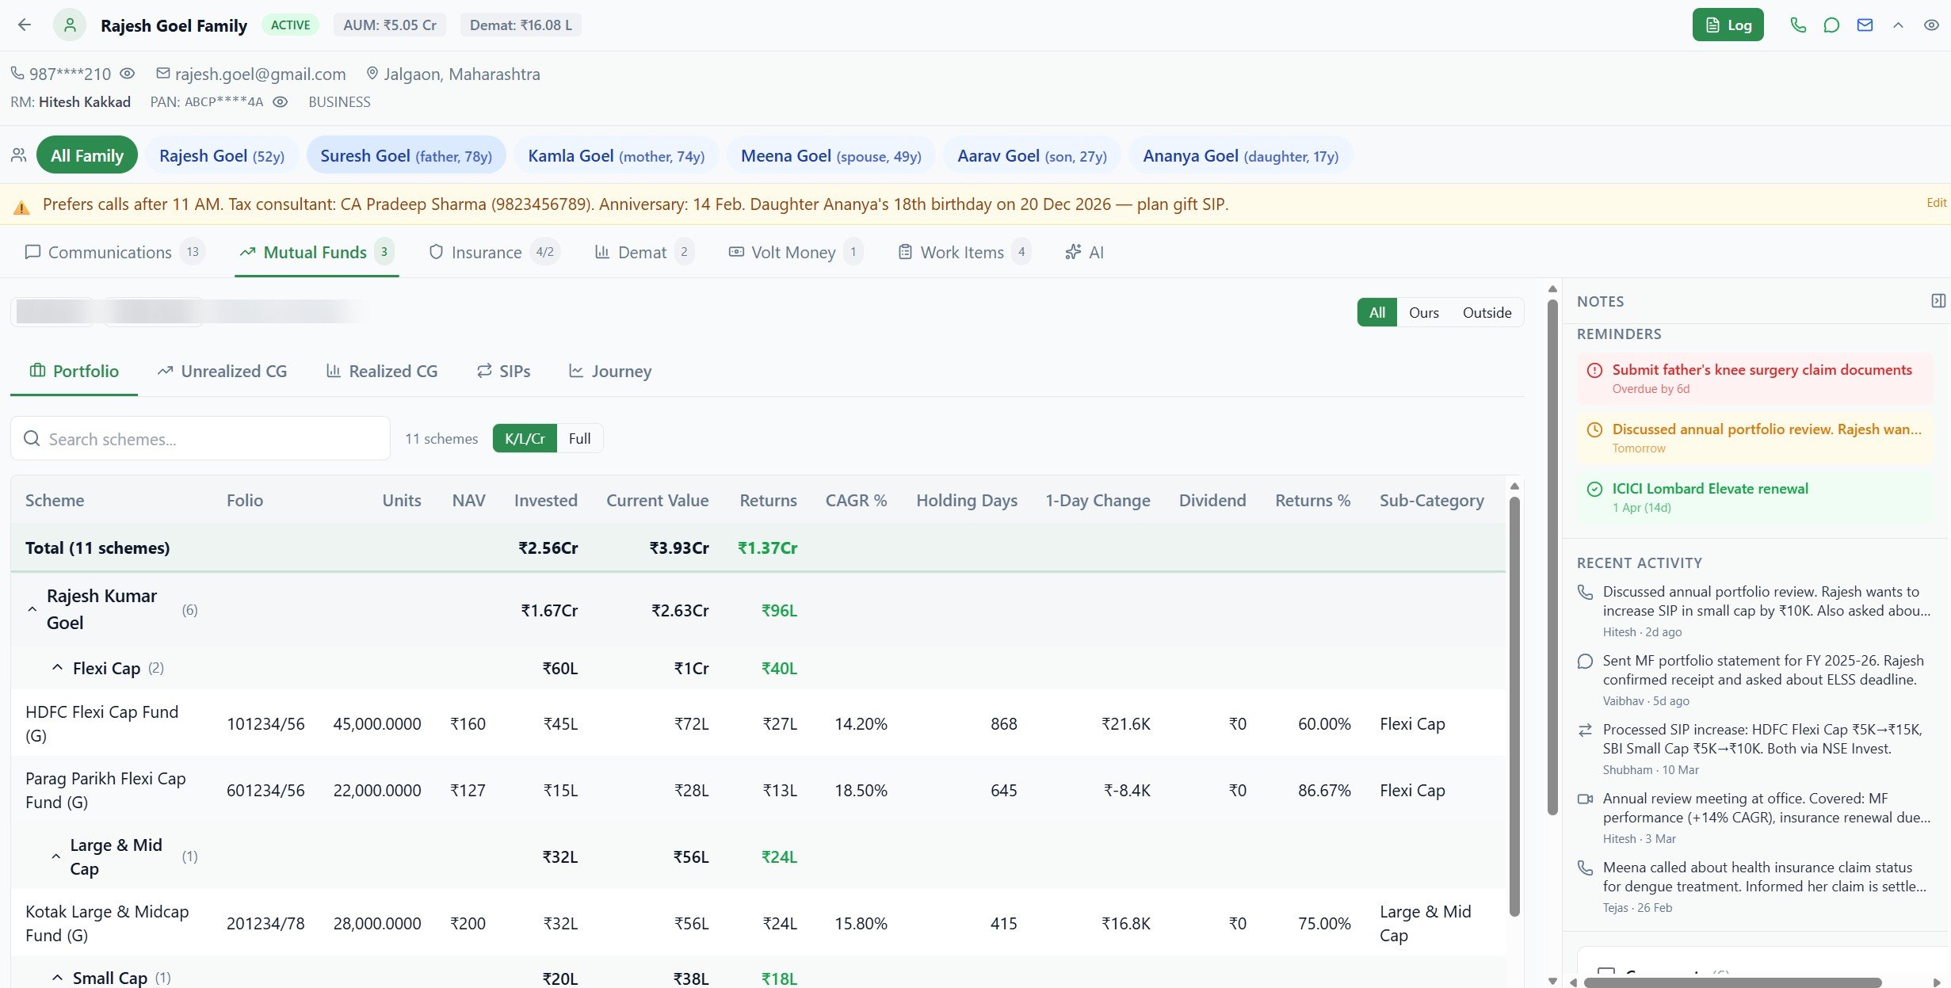Screen dimensions: 1951x988
Task: Click the eye icon at far top right
Action: tap(1932, 25)
